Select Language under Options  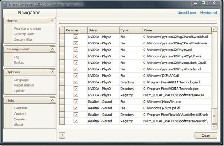click(21, 80)
